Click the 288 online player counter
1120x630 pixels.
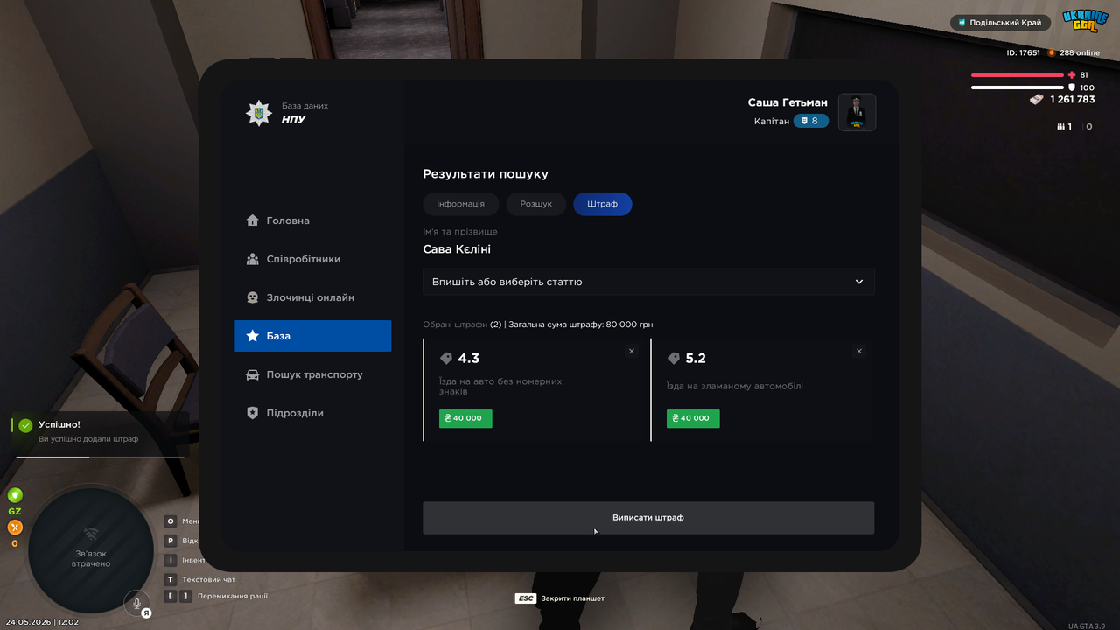1074,53
